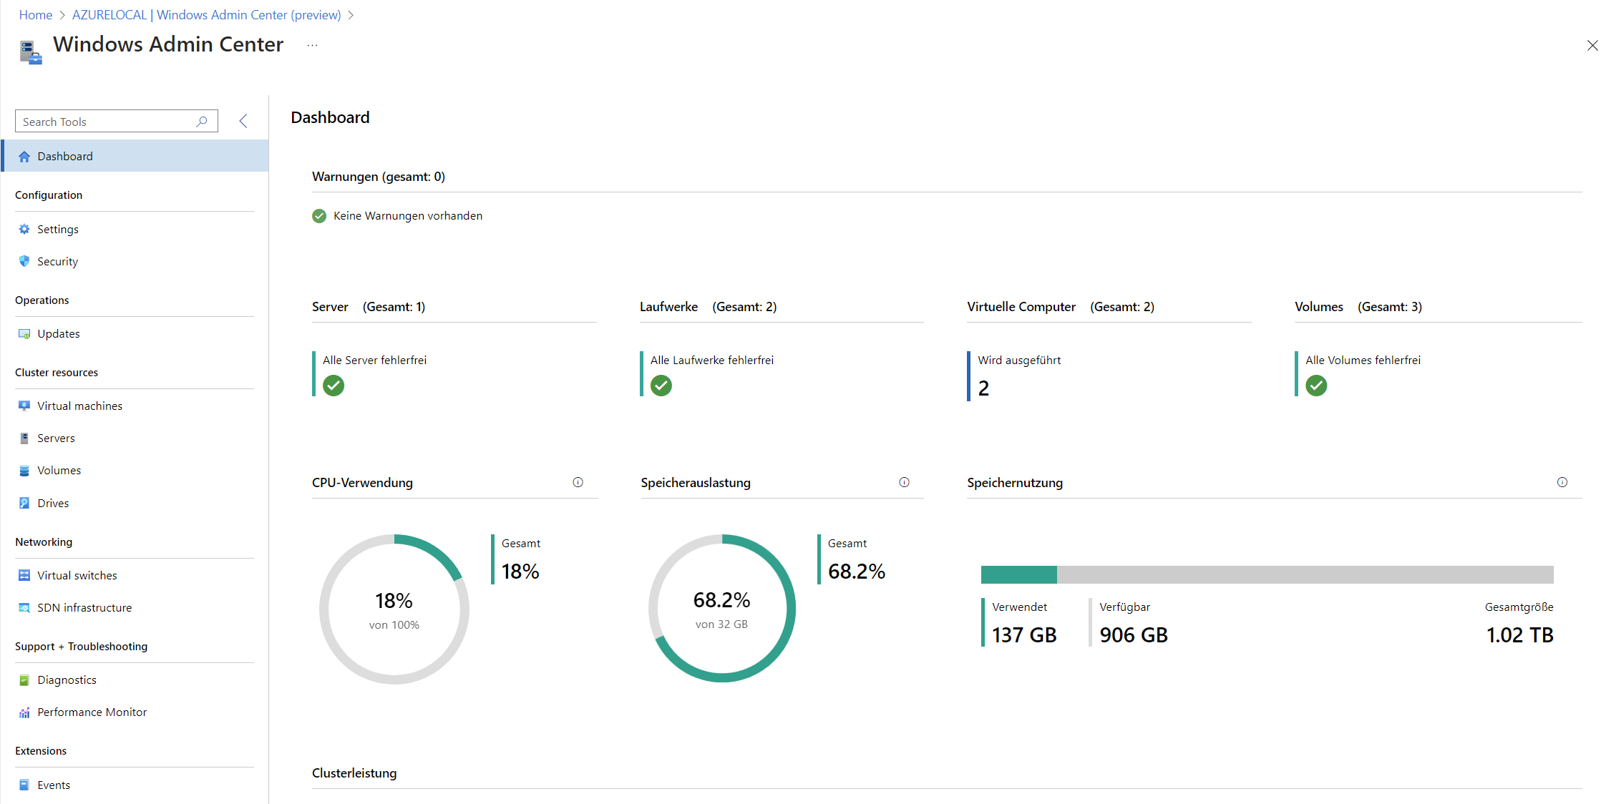Click the Volumes icon in sidebar
The width and height of the screenshot is (1606, 804).
[x=24, y=471]
